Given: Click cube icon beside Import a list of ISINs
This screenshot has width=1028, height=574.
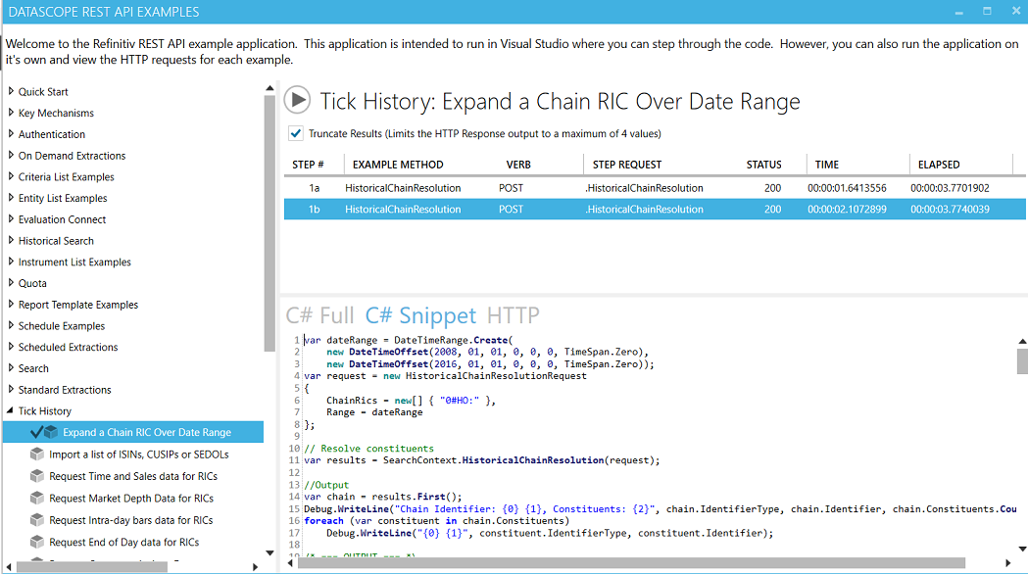Looking at the screenshot, I should [37, 454].
